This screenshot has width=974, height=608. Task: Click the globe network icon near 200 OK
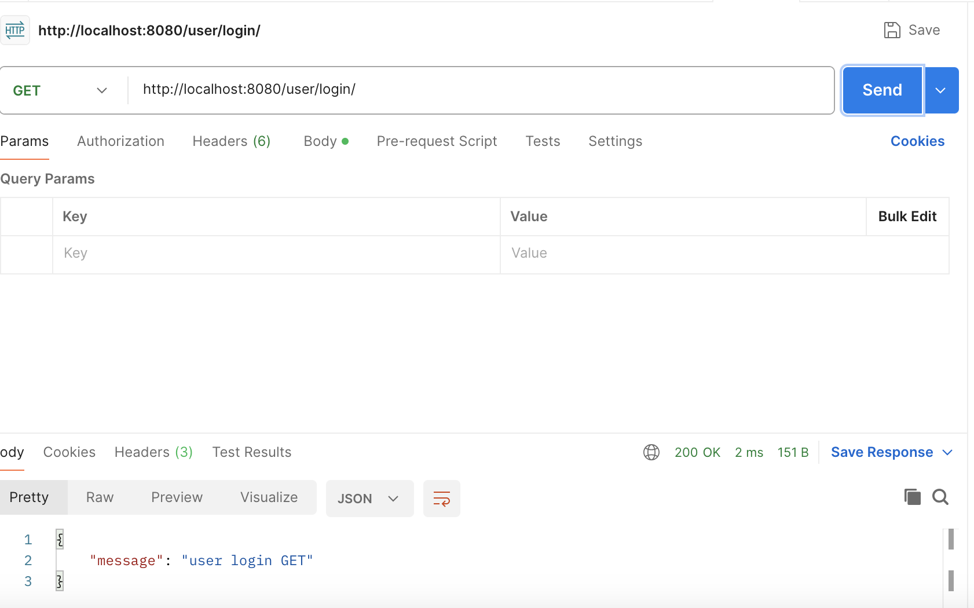[x=651, y=452]
